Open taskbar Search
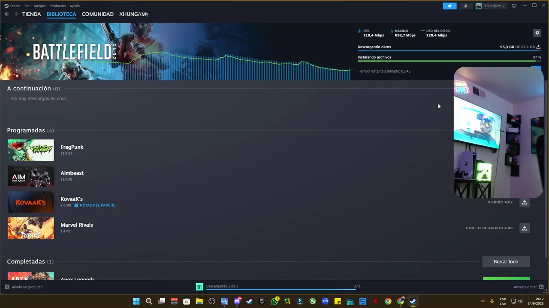The image size is (549, 308). coord(149,301)
